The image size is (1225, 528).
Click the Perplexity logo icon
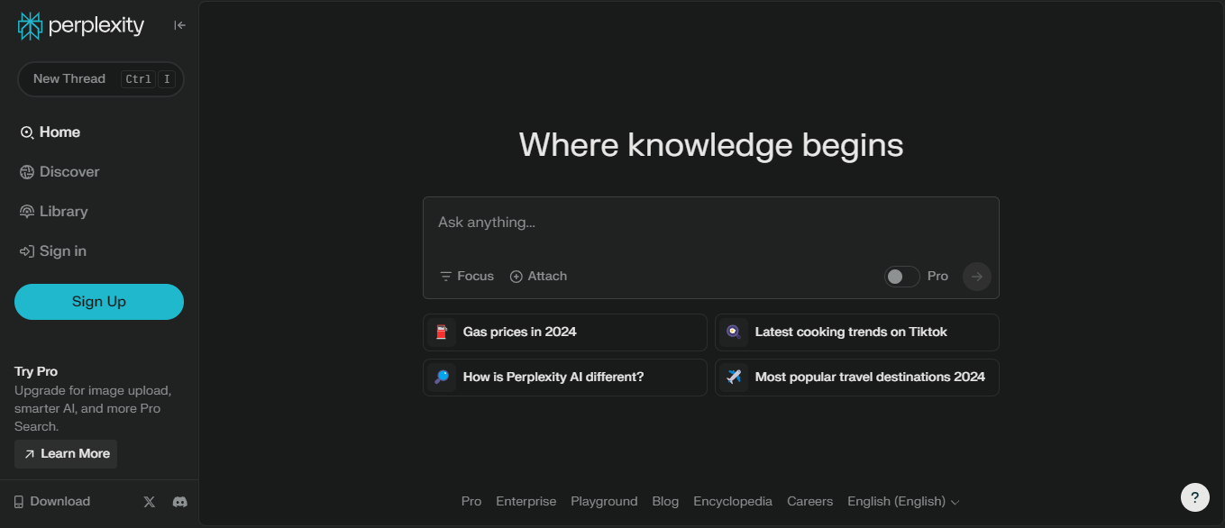30,25
